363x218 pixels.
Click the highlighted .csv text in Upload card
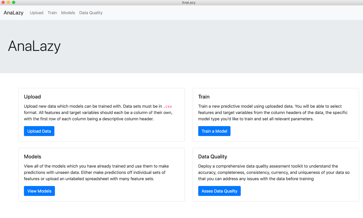(167, 106)
